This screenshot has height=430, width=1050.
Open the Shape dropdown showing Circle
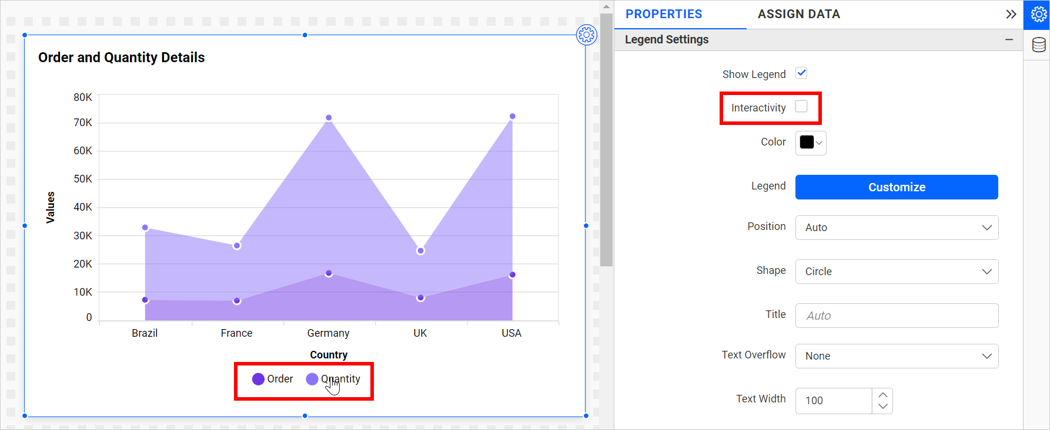click(x=897, y=272)
